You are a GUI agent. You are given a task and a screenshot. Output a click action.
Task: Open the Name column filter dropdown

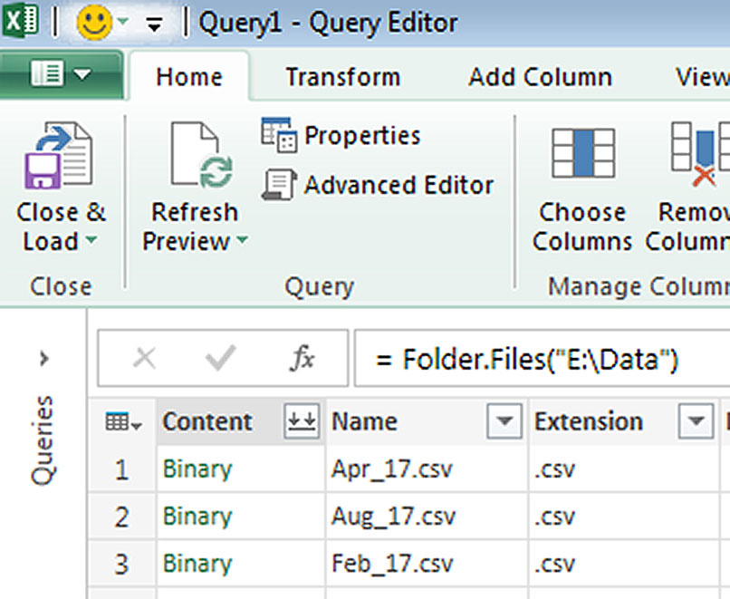(x=504, y=422)
